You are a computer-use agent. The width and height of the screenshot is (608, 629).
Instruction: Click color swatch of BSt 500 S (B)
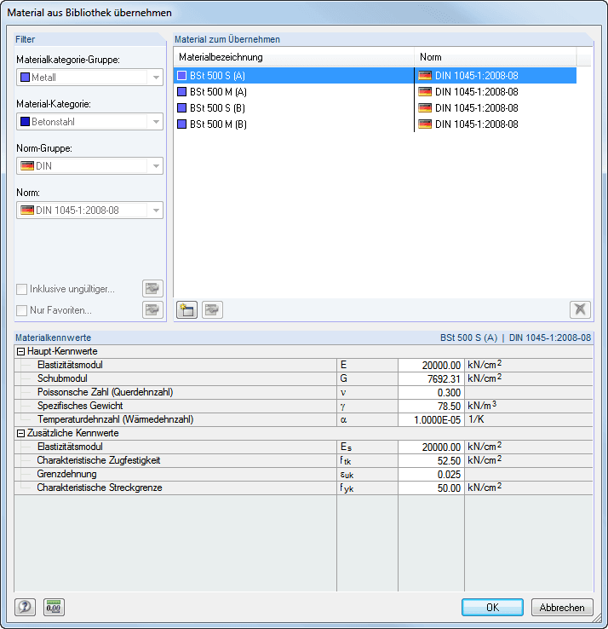coord(182,108)
